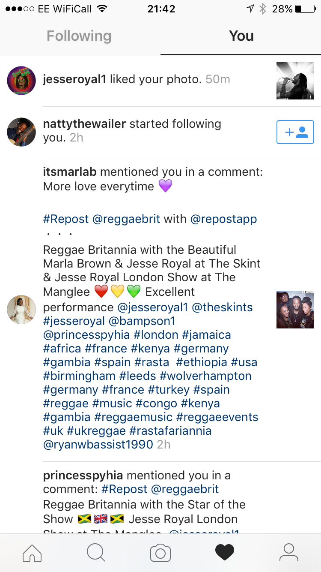Screen dimensions: 321x572
Task: Switch to the Following tab
Action: click(x=79, y=36)
